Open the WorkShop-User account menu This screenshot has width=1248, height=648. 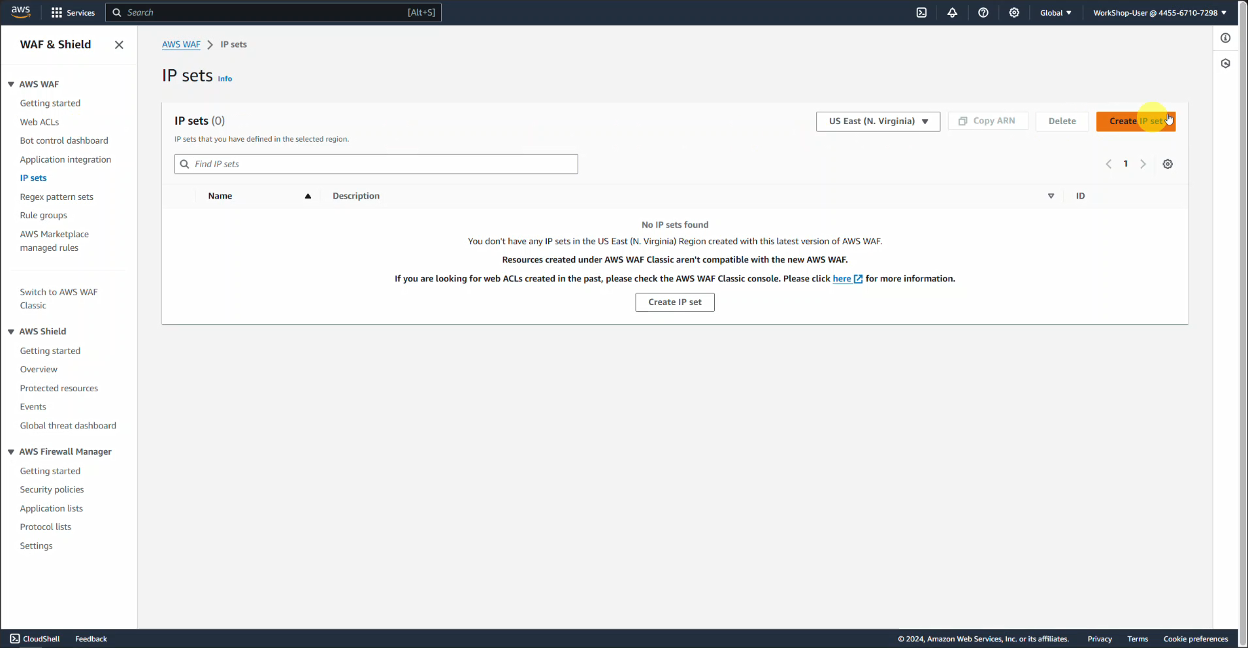point(1159,12)
